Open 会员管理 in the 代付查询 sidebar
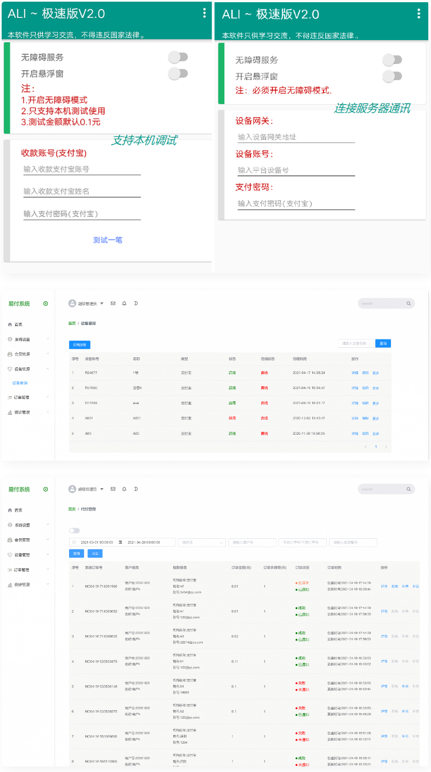This screenshot has height=772, width=431. (x=22, y=540)
